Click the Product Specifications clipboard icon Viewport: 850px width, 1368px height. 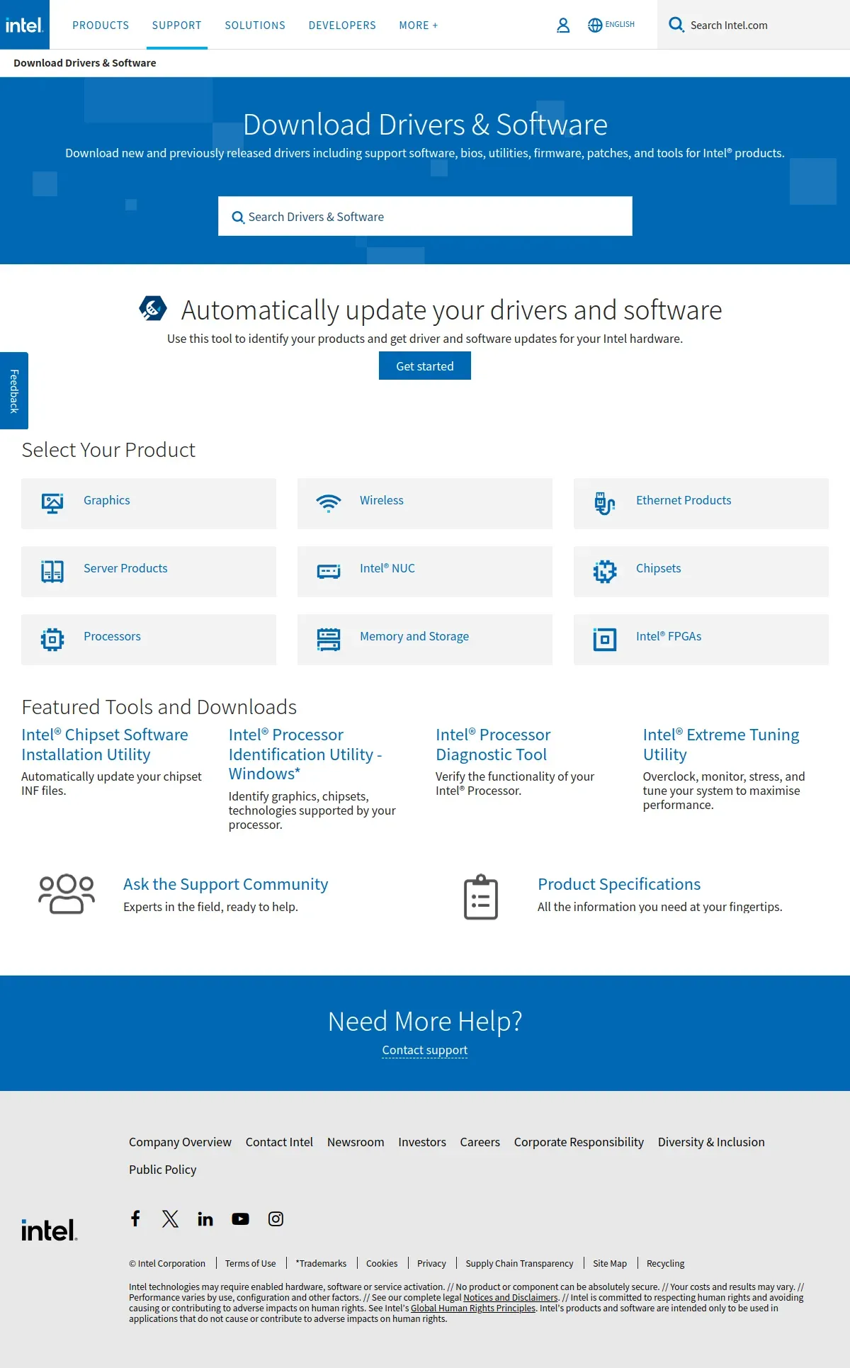pos(481,897)
